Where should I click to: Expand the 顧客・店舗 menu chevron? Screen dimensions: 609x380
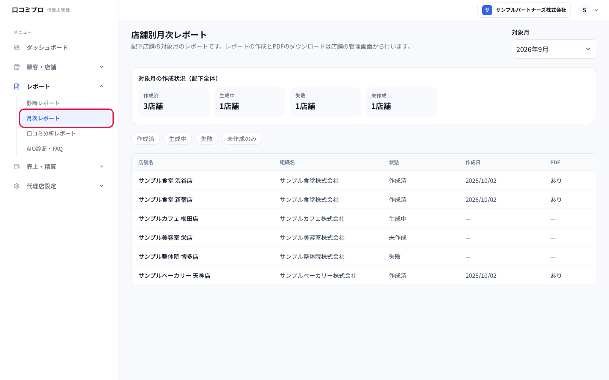point(101,67)
